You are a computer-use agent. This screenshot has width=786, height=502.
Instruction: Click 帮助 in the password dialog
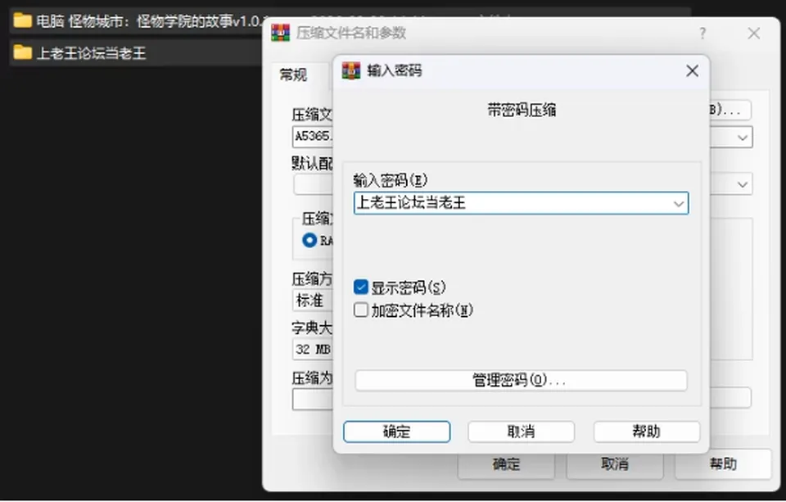click(647, 432)
